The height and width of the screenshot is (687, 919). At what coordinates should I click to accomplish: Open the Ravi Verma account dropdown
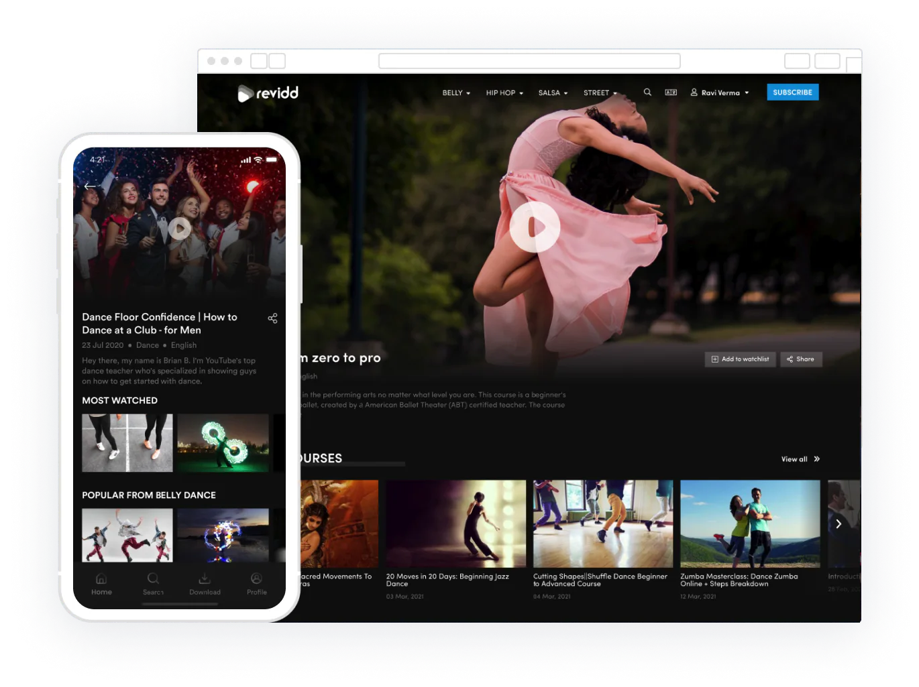720,93
